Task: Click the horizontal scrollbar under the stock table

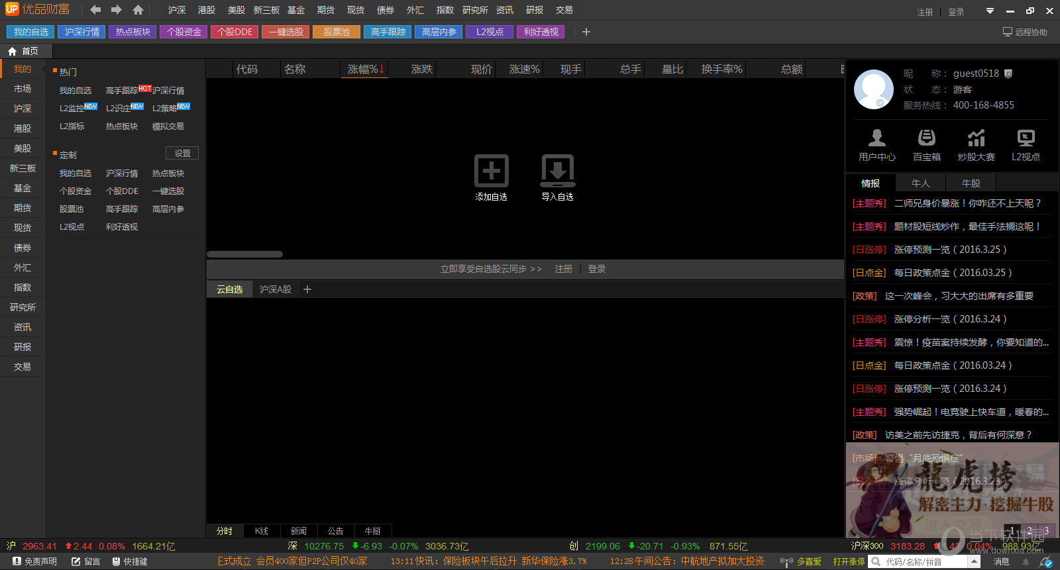Action: pos(245,254)
